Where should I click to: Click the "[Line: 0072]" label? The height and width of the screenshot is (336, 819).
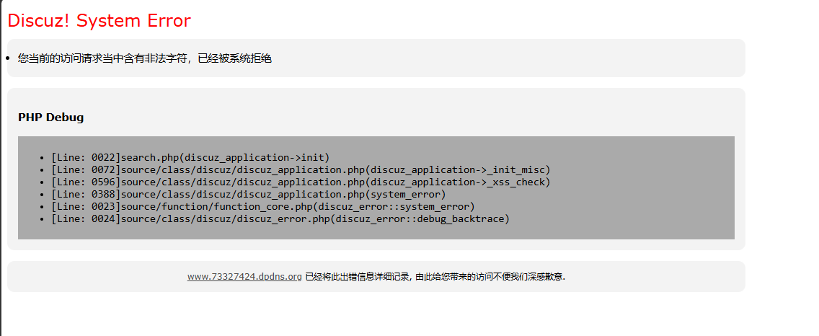(85, 169)
